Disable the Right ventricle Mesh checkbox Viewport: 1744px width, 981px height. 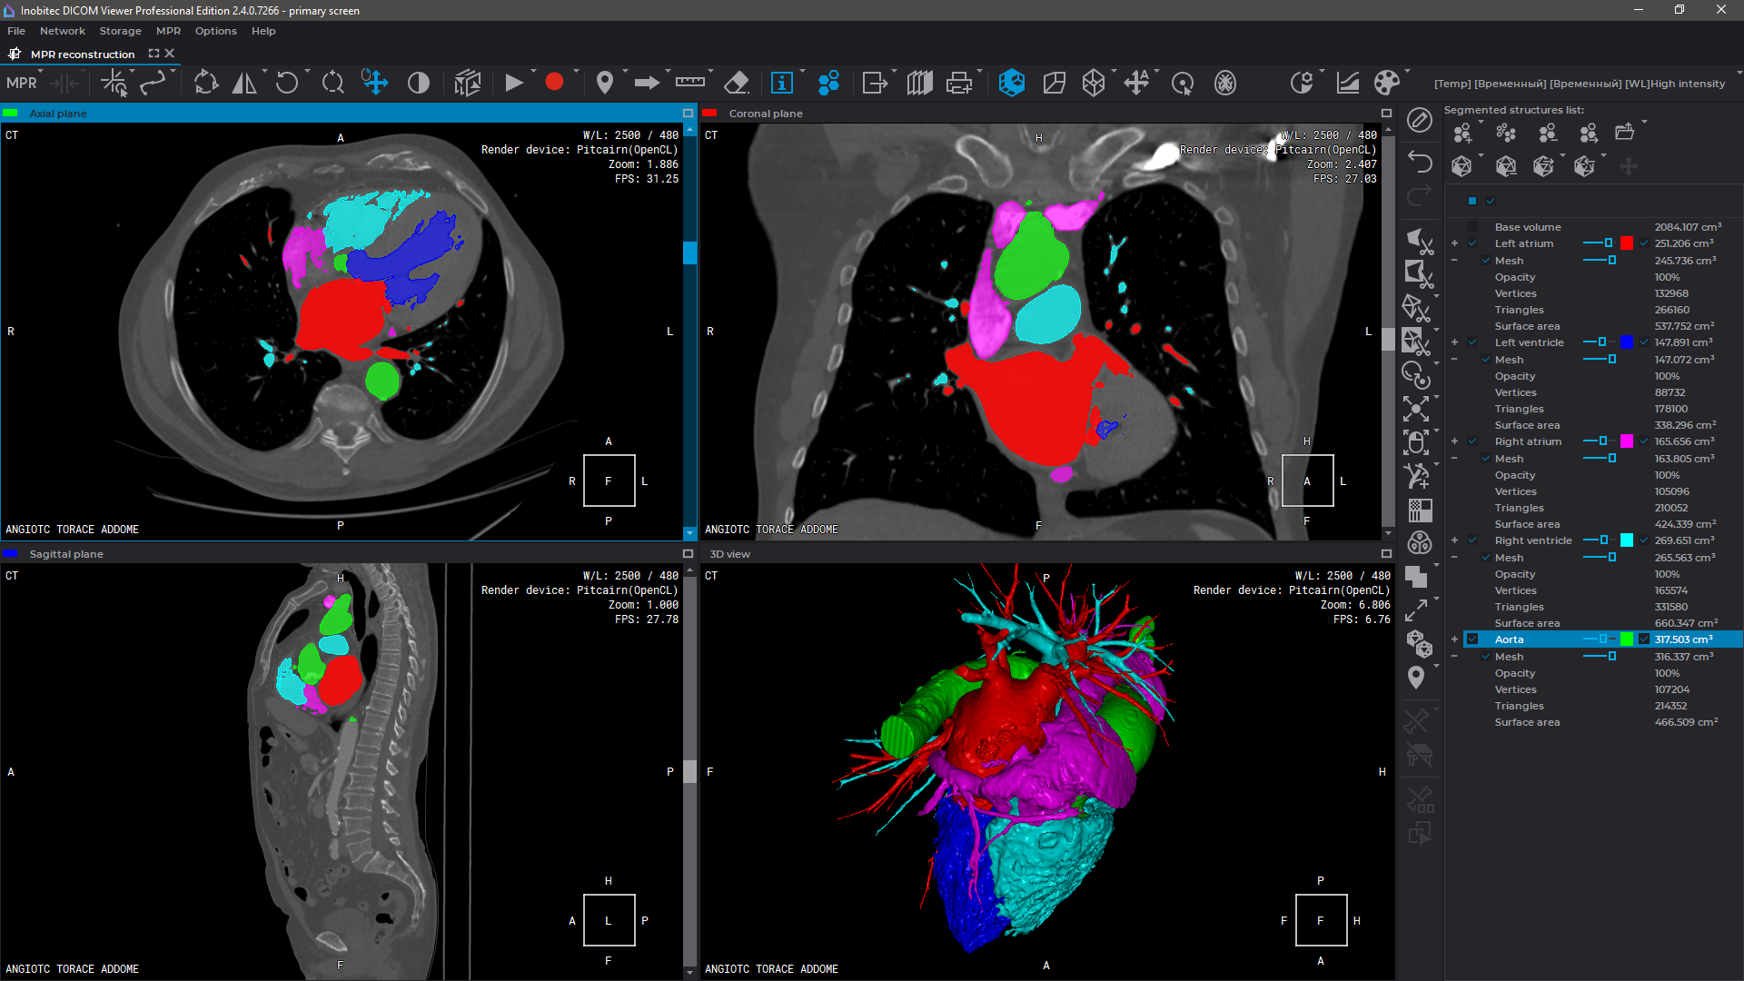tap(1484, 558)
